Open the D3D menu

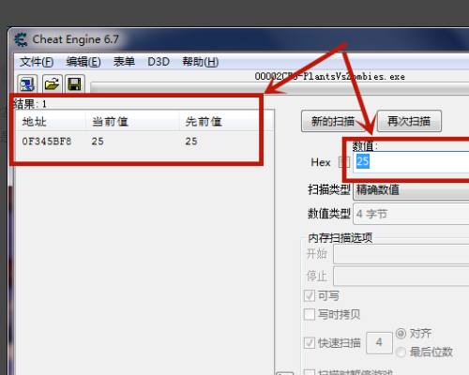pyautogui.click(x=159, y=62)
